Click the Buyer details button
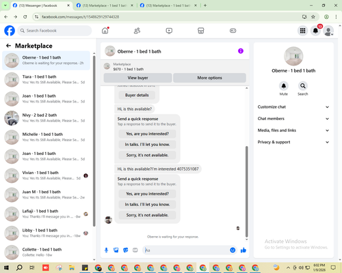The height and width of the screenshot is (273, 342). 137,95
